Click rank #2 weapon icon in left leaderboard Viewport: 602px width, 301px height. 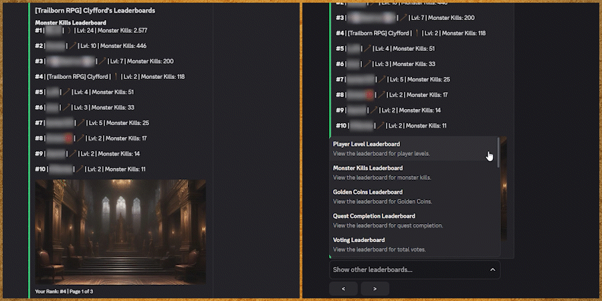pyautogui.click(x=73, y=46)
